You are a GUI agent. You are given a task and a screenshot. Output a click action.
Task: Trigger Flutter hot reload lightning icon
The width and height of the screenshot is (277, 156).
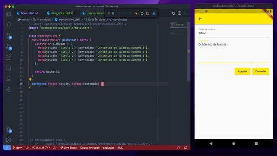(x=136, y=13)
